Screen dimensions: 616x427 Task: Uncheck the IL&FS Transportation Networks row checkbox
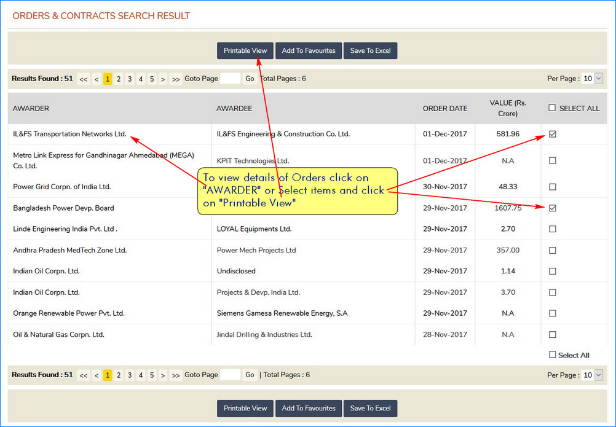(552, 134)
